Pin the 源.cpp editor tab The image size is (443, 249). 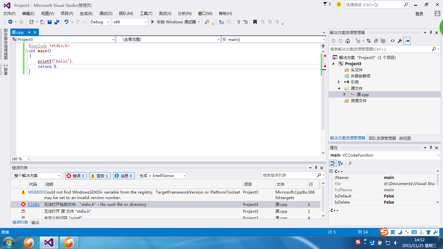pos(29,32)
